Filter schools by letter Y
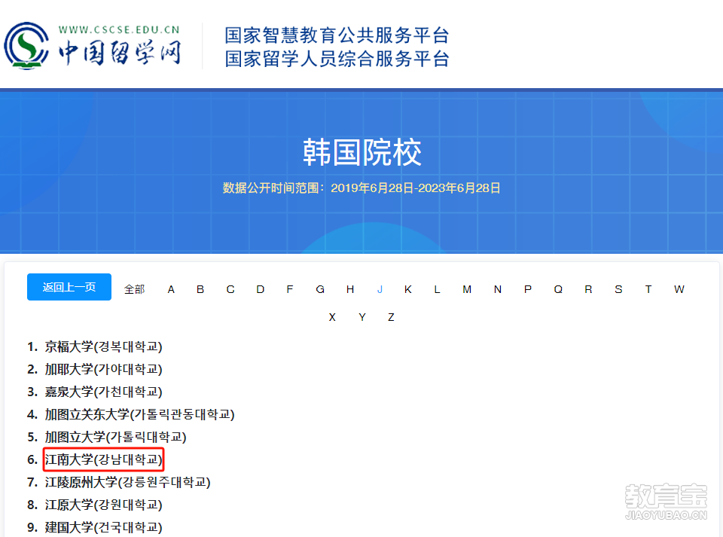 [x=362, y=317]
